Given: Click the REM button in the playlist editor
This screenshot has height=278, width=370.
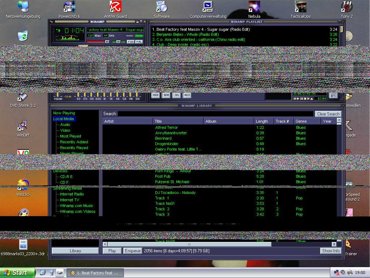Looking at the screenshot, I should pos(166,95).
